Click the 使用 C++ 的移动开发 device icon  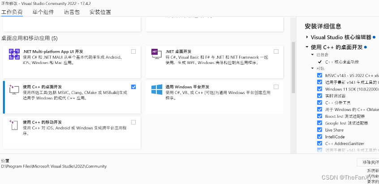pos(14,125)
